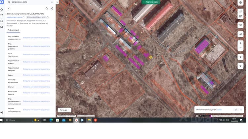Add the land parcel to favorites star
The width and height of the screenshot is (248, 139).
pyautogui.click(x=47, y=8)
